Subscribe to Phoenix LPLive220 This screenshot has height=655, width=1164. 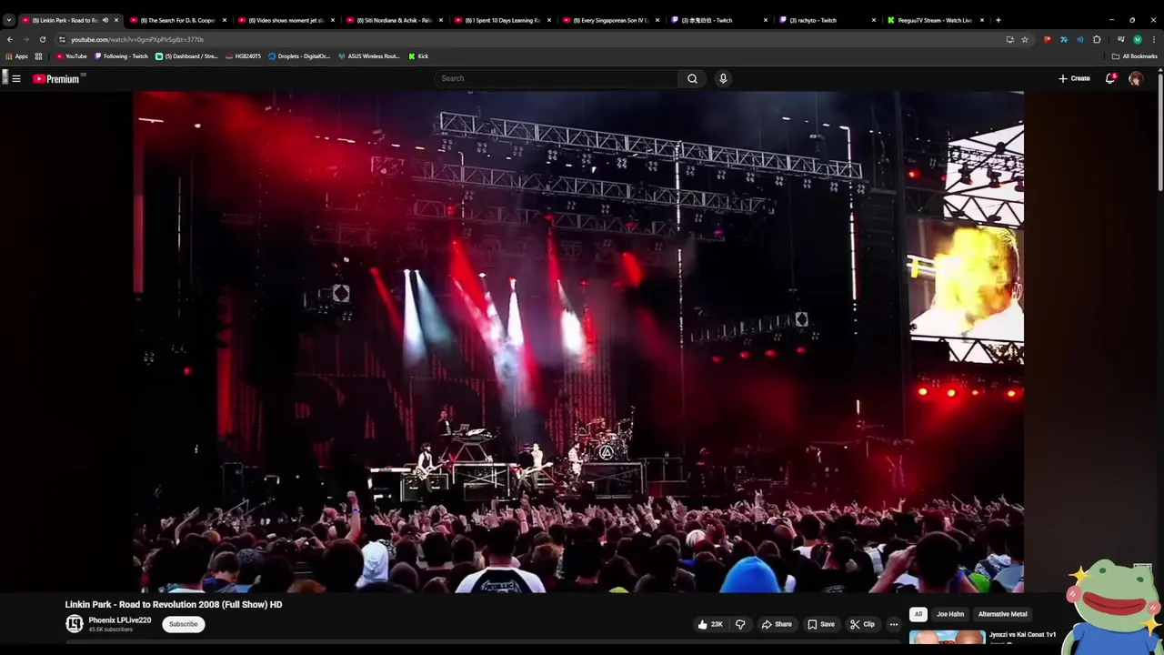coord(183,624)
